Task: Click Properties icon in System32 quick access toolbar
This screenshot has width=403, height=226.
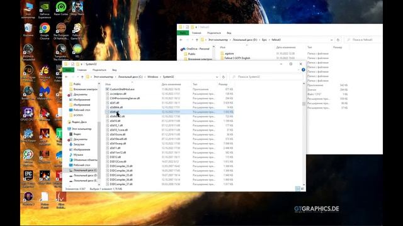Action: (x=72, y=64)
